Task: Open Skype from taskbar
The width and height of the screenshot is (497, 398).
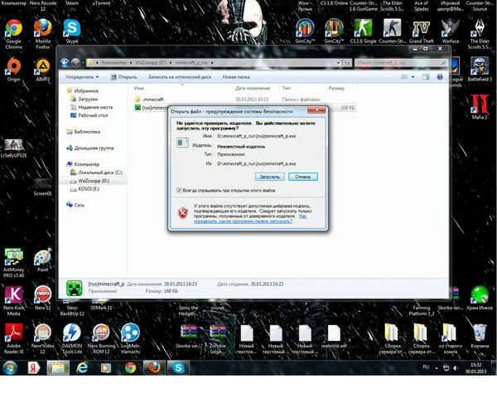Action: [x=178, y=368]
